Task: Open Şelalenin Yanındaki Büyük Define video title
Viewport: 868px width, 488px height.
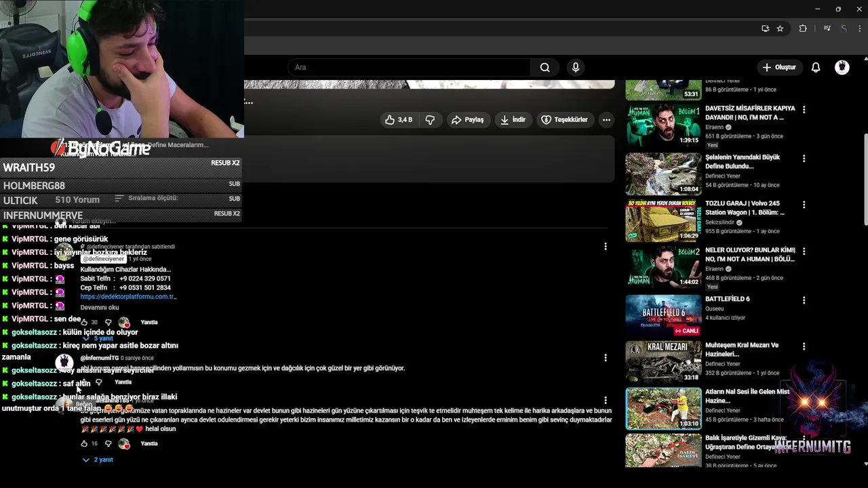Action: coord(743,161)
